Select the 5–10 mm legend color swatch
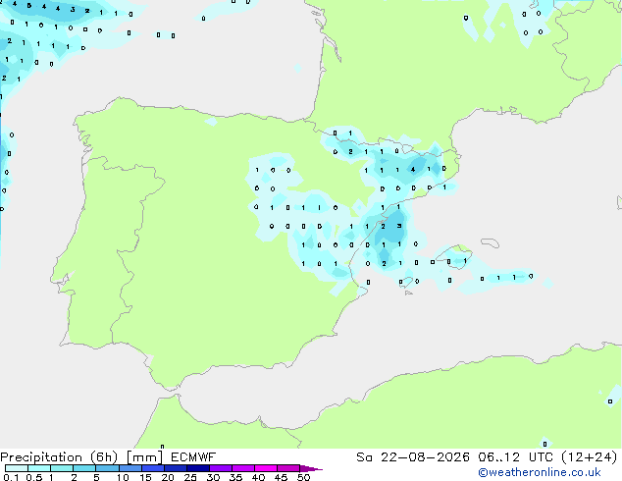 pyautogui.click(x=107, y=468)
